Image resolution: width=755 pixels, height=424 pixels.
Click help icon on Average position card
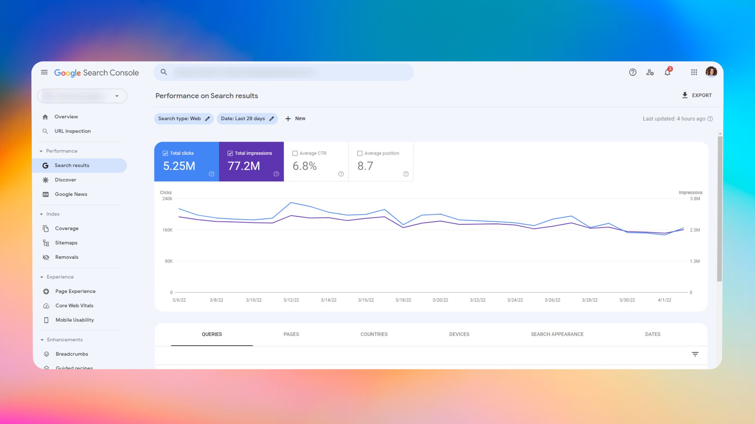pos(406,174)
